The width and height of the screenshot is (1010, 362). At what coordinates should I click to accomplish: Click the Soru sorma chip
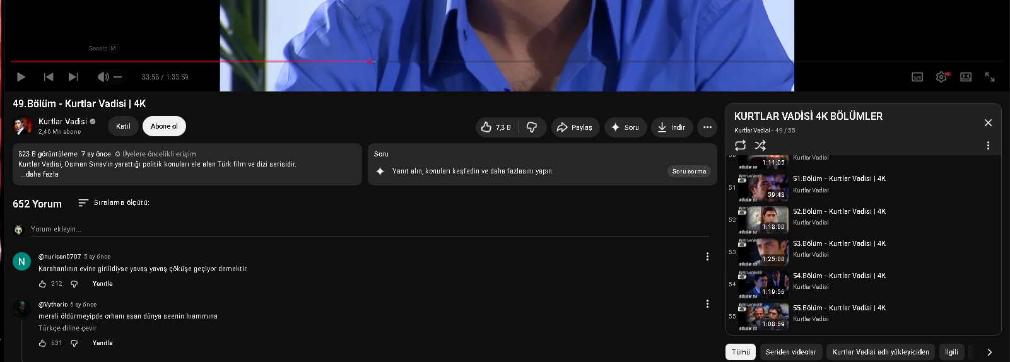(689, 172)
